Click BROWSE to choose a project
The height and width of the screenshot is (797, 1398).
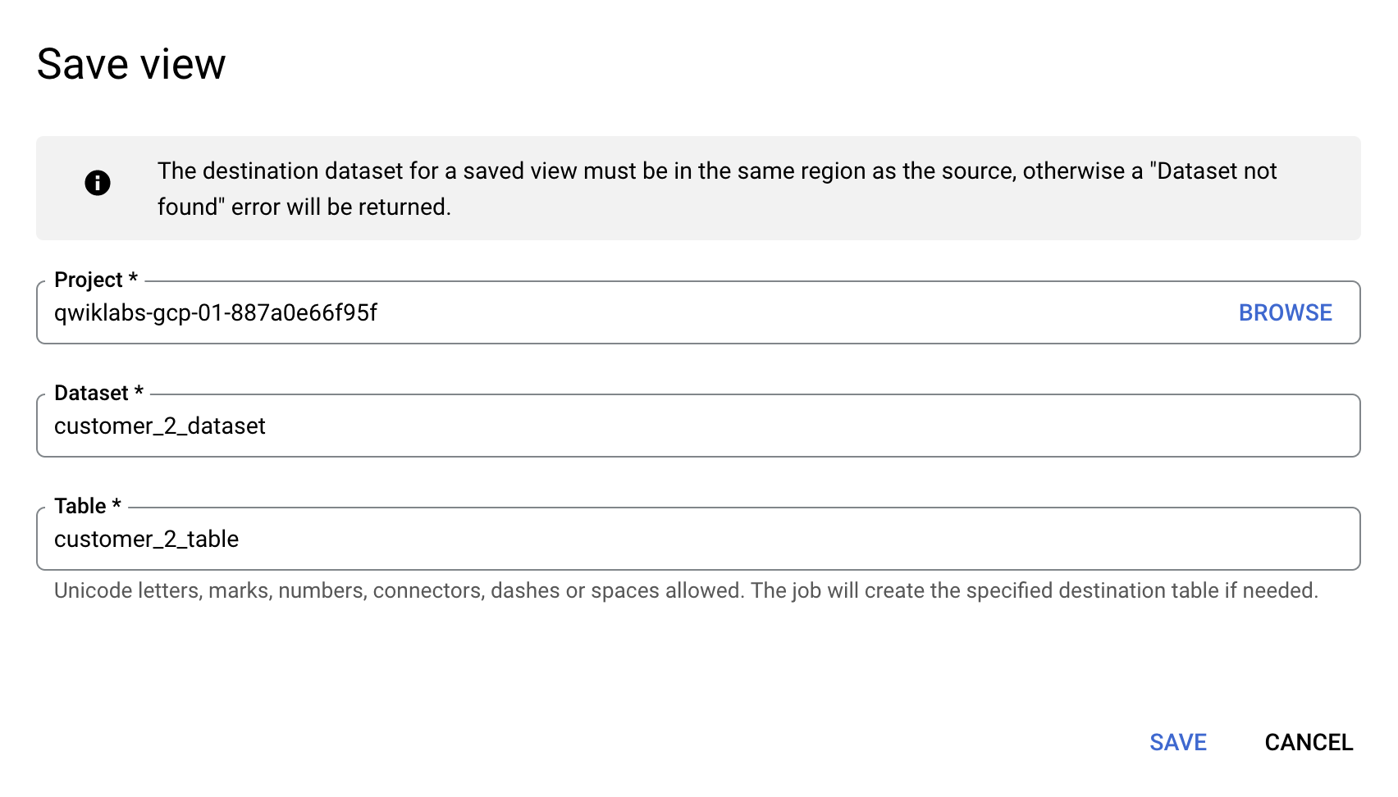pos(1285,312)
